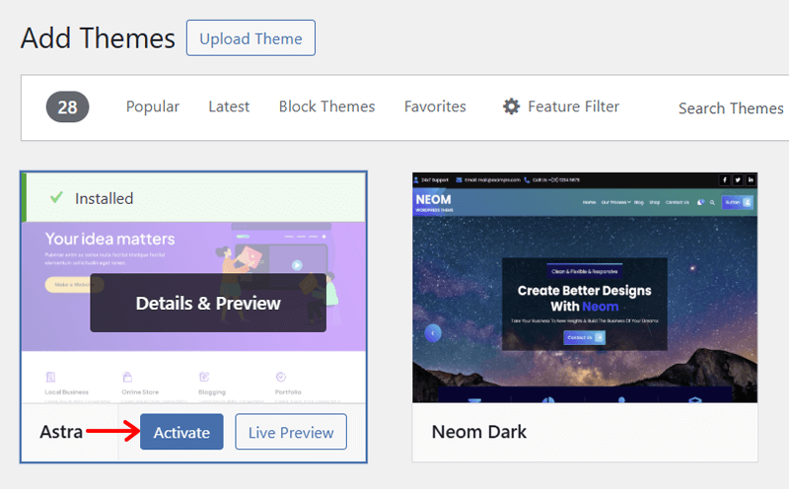Switch to the Latest themes tab

(x=229, y=106)
